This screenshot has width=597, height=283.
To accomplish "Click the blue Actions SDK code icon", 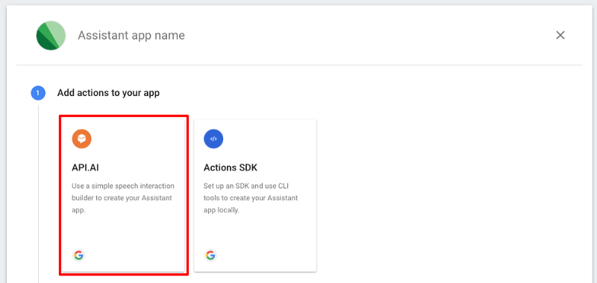I will pos(213,139).
